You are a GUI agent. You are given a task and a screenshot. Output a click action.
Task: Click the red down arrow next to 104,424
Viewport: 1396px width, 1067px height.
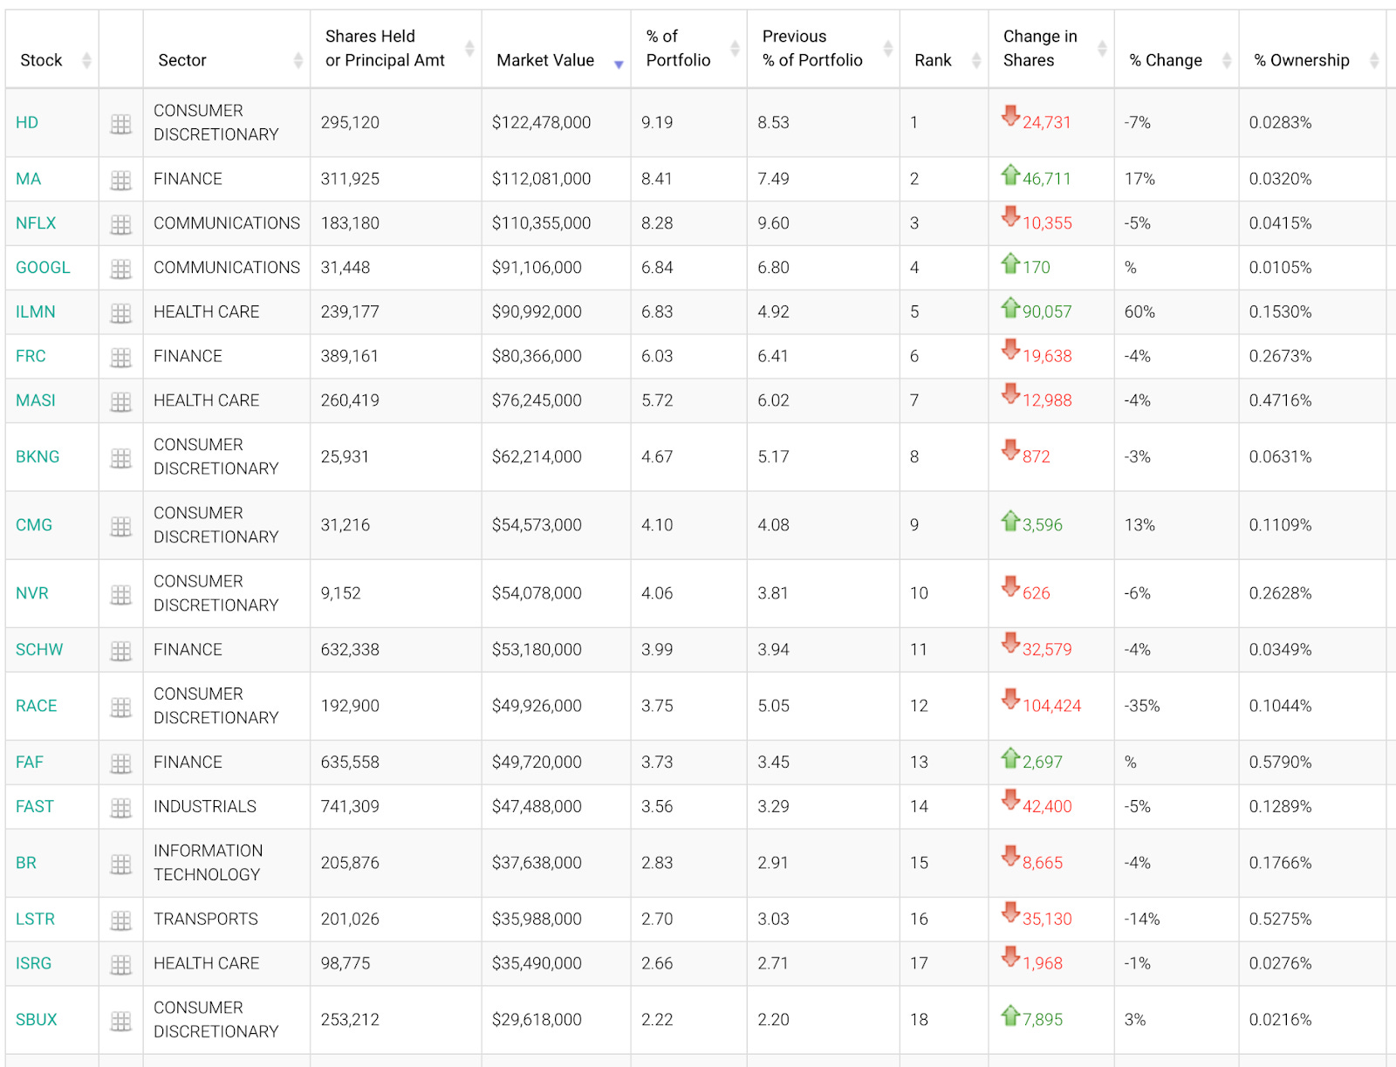pyautogui.click(x=1010, y=698)
